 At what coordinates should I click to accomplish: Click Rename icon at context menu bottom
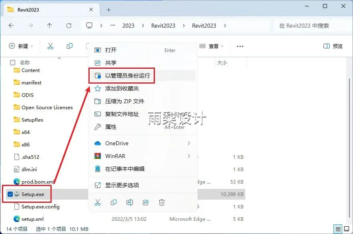[x=130, y=202]
